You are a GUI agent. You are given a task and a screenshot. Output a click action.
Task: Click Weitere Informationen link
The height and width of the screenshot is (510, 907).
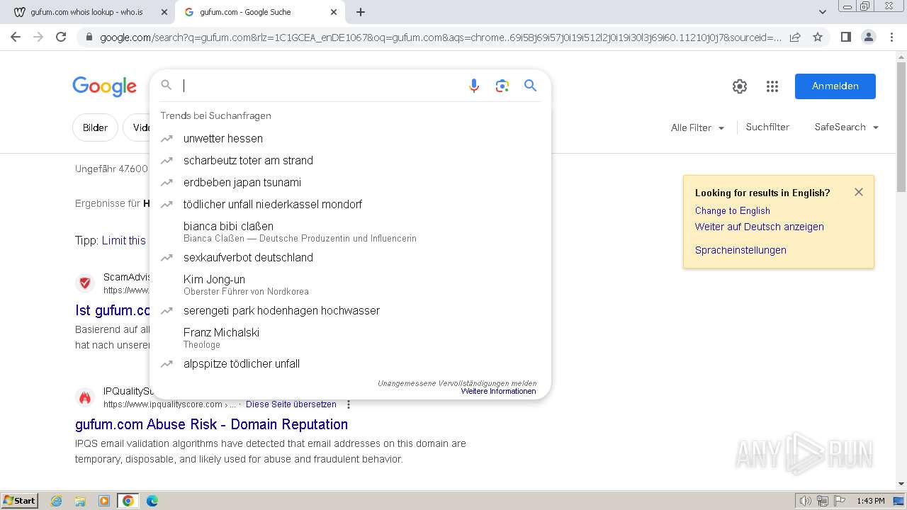click(498, 391)
